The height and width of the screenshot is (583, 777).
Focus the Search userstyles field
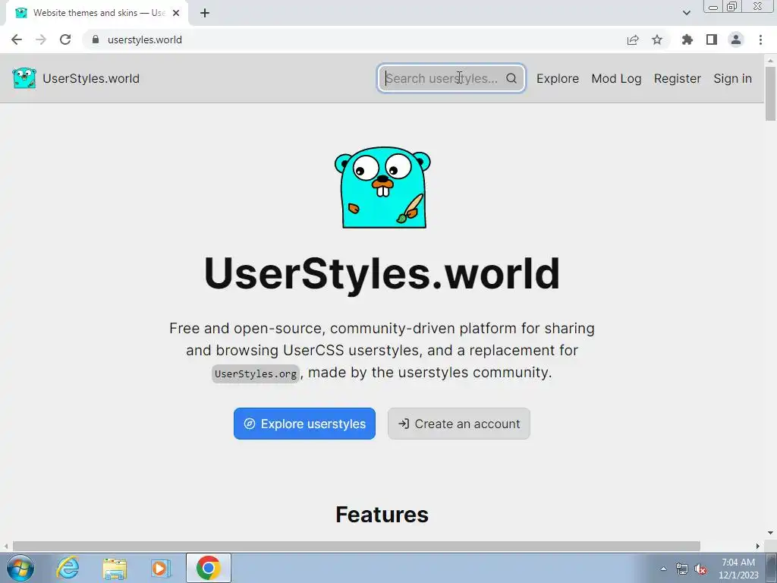pos(451,78)
